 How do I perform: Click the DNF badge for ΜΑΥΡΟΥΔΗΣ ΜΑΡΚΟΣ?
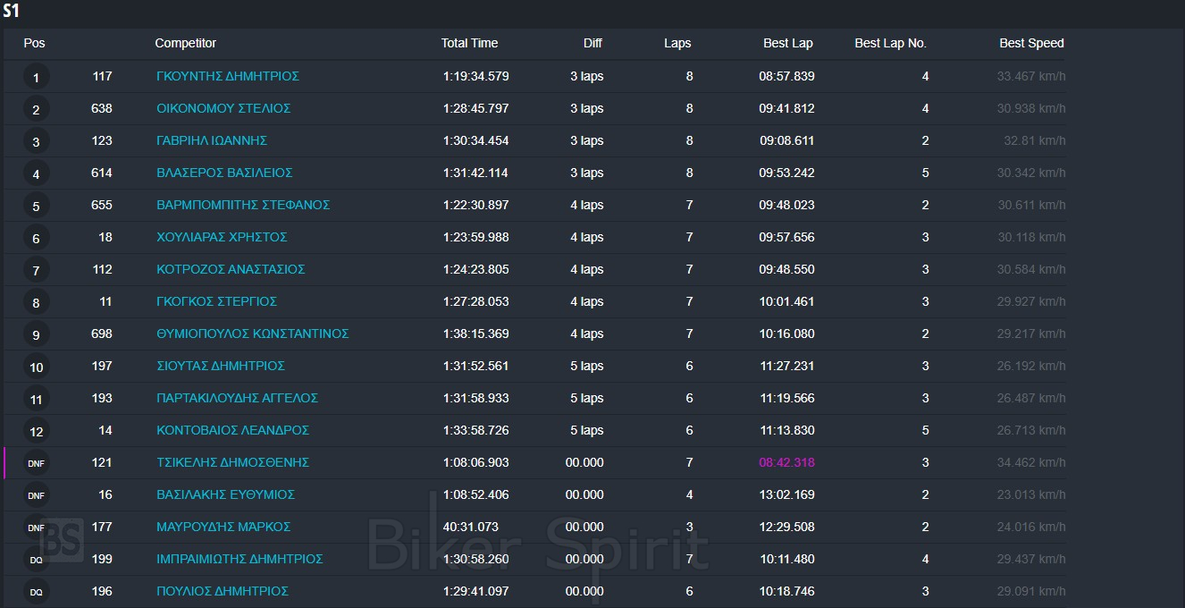click(36, 528)
